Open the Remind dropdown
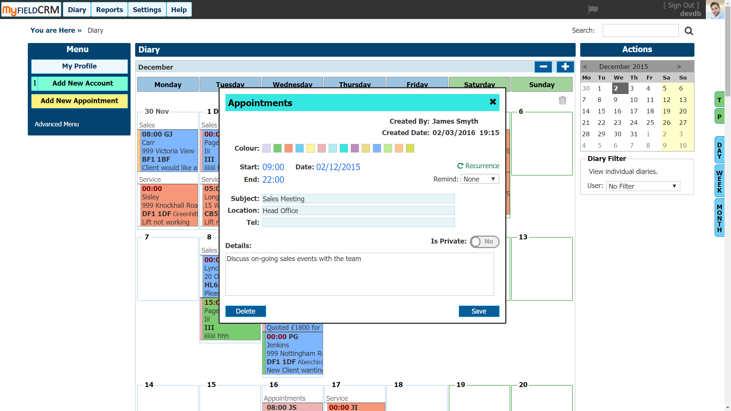Image resolution: width=731 pixels, height=411 pixels. point(479,179)
